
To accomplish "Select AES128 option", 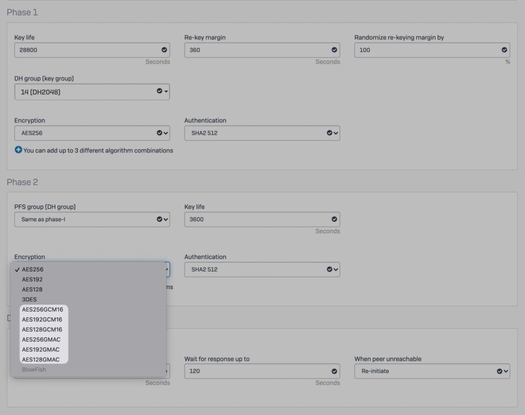I will pyautogui.click(x=88, y=289).
